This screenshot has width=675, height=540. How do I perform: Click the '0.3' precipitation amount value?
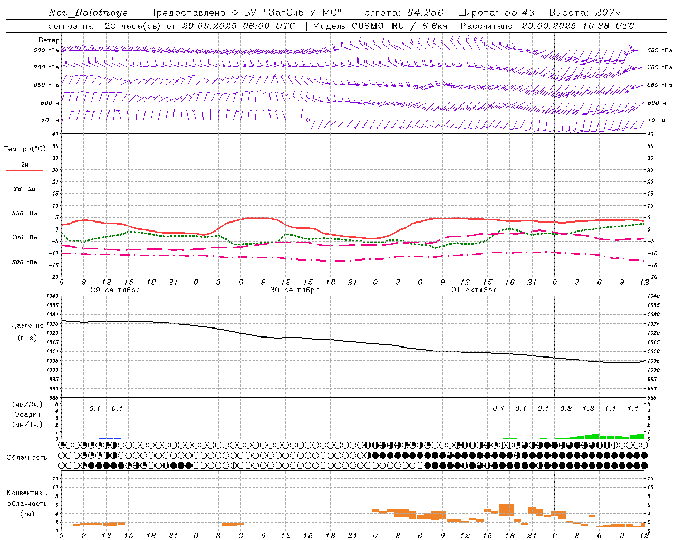coord(566,409)
